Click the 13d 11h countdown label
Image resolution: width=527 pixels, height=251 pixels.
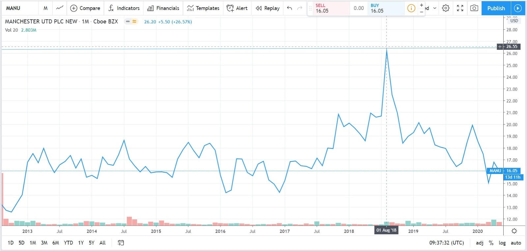(513, 177)
